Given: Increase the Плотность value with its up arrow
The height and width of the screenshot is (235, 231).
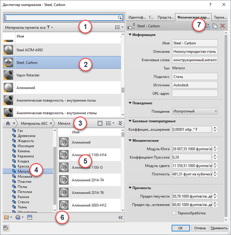Looking at the screenshot, I should pos(215,172).
